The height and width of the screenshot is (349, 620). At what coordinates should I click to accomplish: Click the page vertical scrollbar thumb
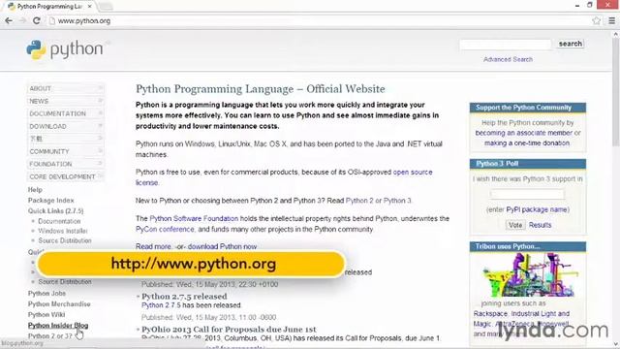616,92
